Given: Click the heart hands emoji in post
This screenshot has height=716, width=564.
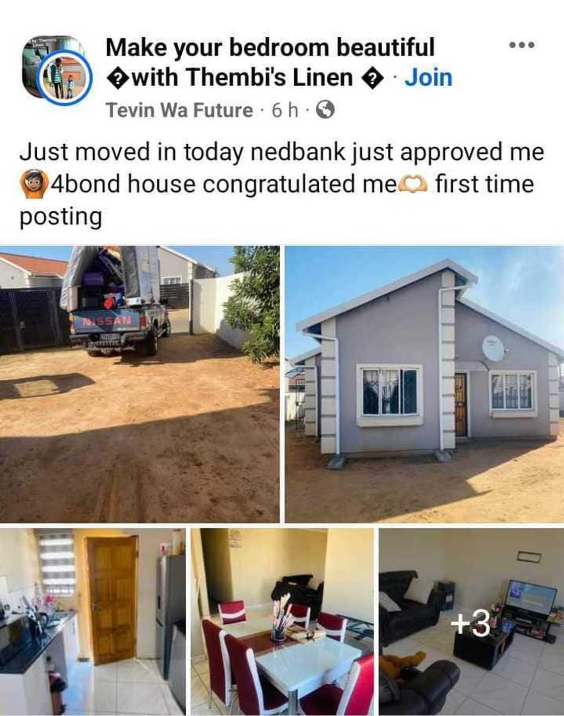Looking at the screenshot, I should pos(412,185).
